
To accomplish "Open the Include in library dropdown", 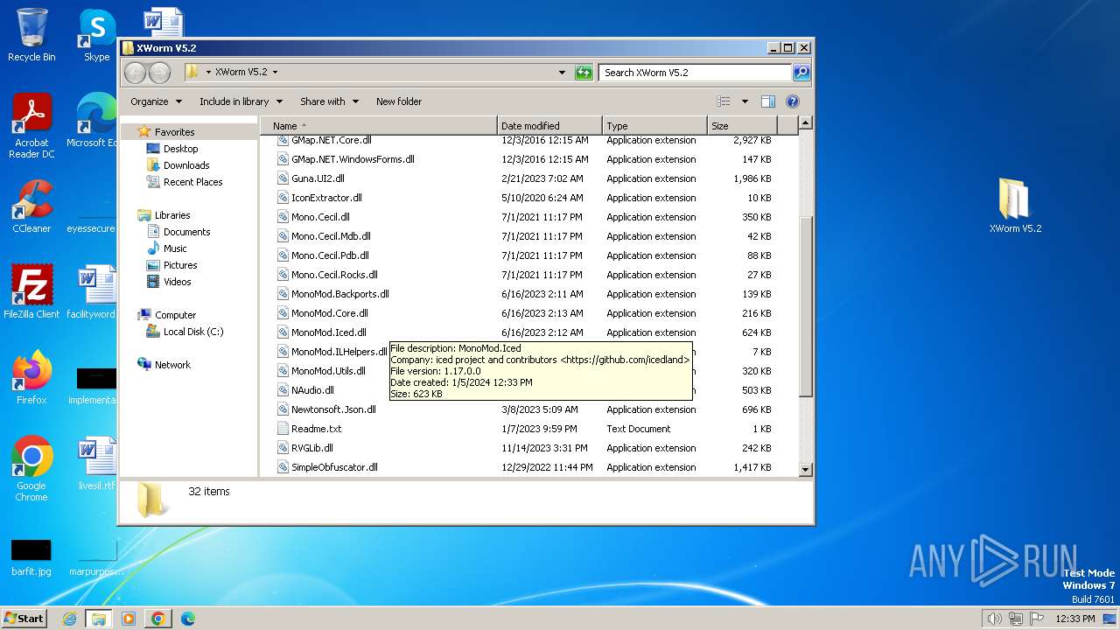I will pos(241,101).
